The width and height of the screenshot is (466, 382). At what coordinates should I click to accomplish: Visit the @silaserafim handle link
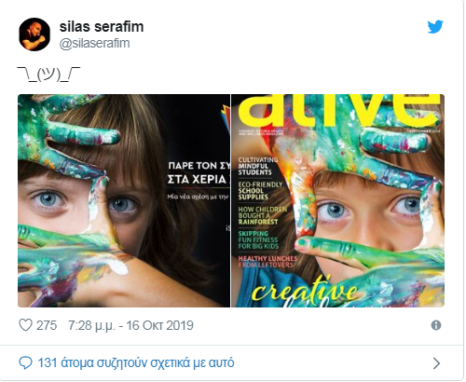click(94, 43)
